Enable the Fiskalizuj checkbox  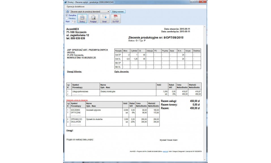[x=67, y=18]
